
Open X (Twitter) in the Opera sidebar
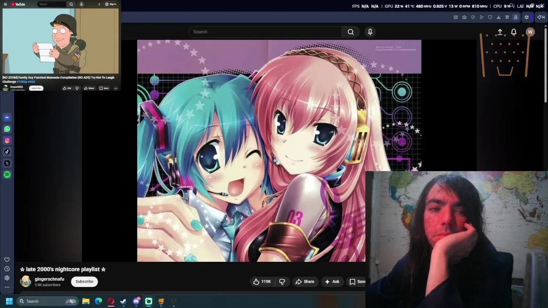[7, 163]
